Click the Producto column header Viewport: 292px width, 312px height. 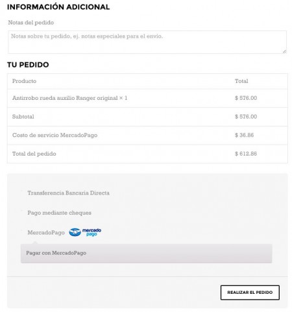point(24,81)
